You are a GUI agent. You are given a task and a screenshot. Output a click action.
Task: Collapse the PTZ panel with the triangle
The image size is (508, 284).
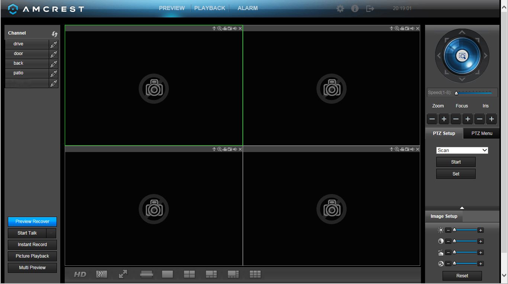click(462, 208)
